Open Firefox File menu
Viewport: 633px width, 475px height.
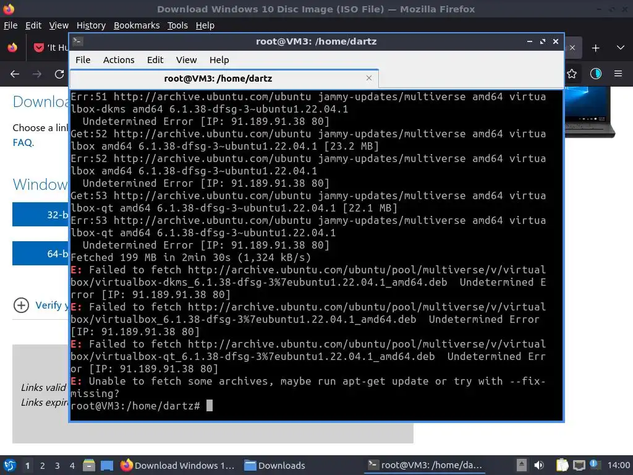11,25
